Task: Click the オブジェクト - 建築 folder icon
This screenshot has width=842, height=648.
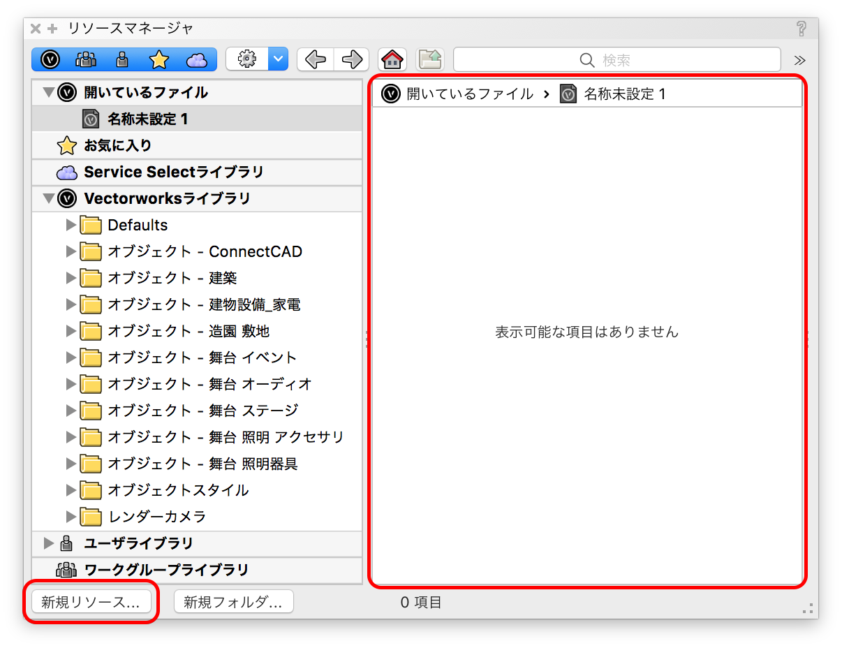Action: coord(91,278)
